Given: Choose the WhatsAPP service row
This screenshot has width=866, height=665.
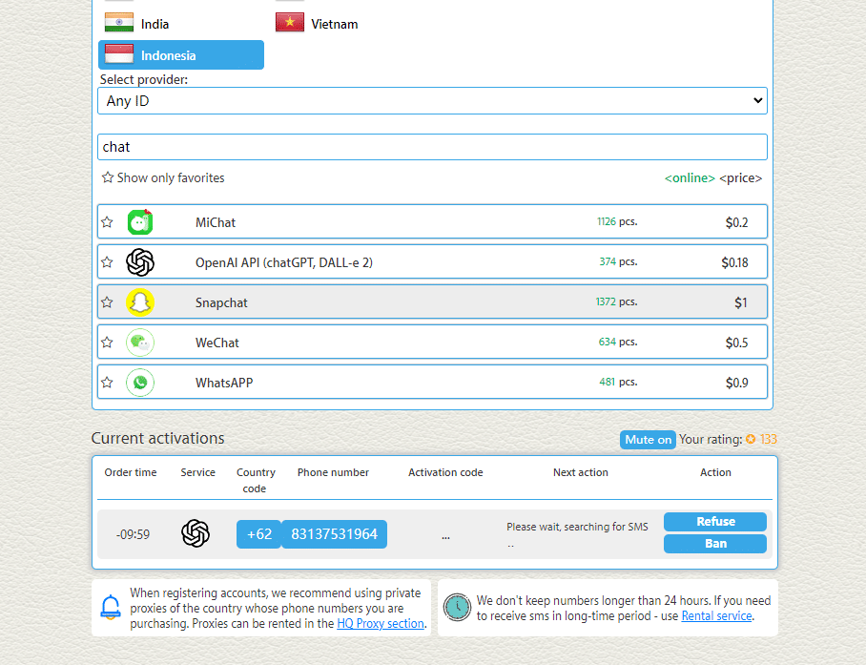Looking at the screenshot, I should click(x=432, y=383).
